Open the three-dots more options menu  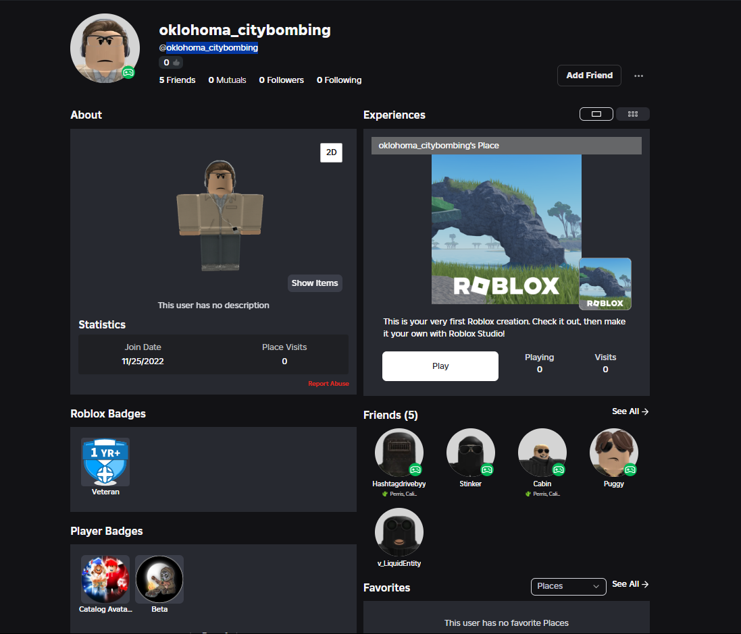(x=638, y=76)
